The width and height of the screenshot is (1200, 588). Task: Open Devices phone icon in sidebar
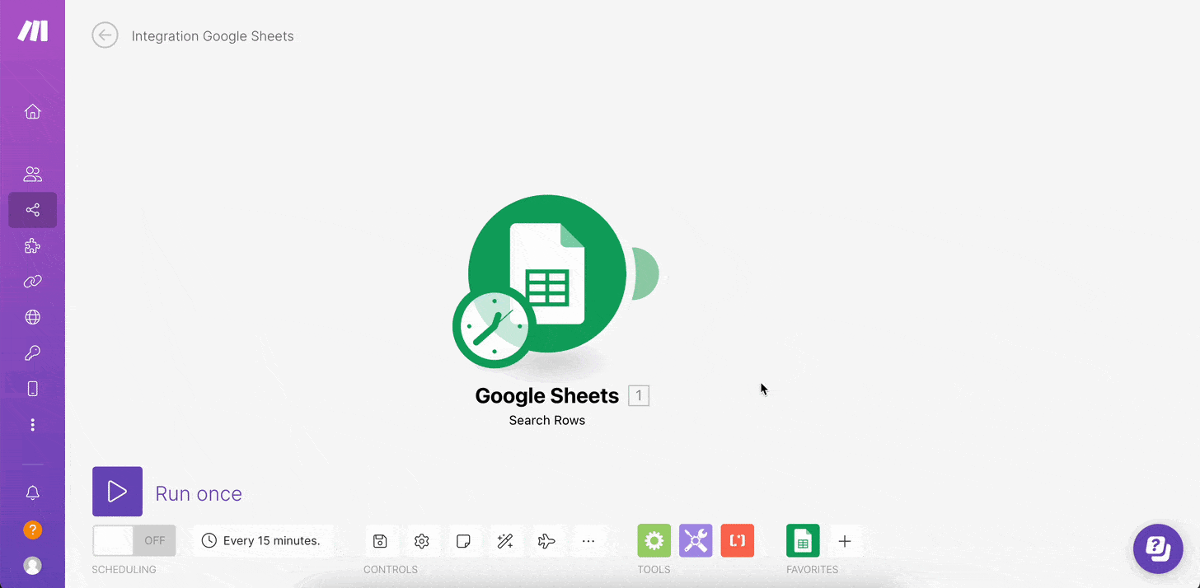click(32, 389)
